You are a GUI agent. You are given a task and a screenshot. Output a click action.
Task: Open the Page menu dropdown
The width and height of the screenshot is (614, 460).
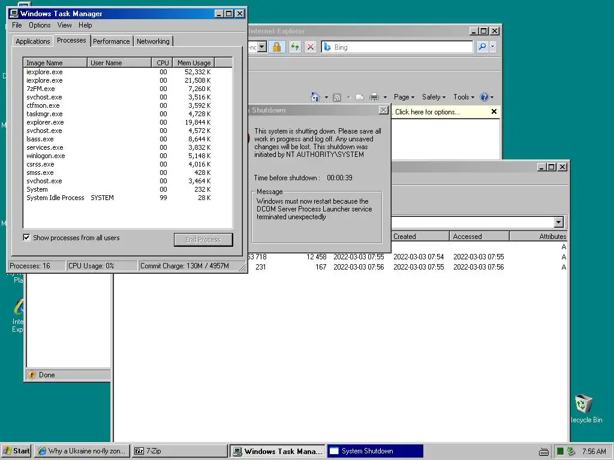click(x=404, y=97)
